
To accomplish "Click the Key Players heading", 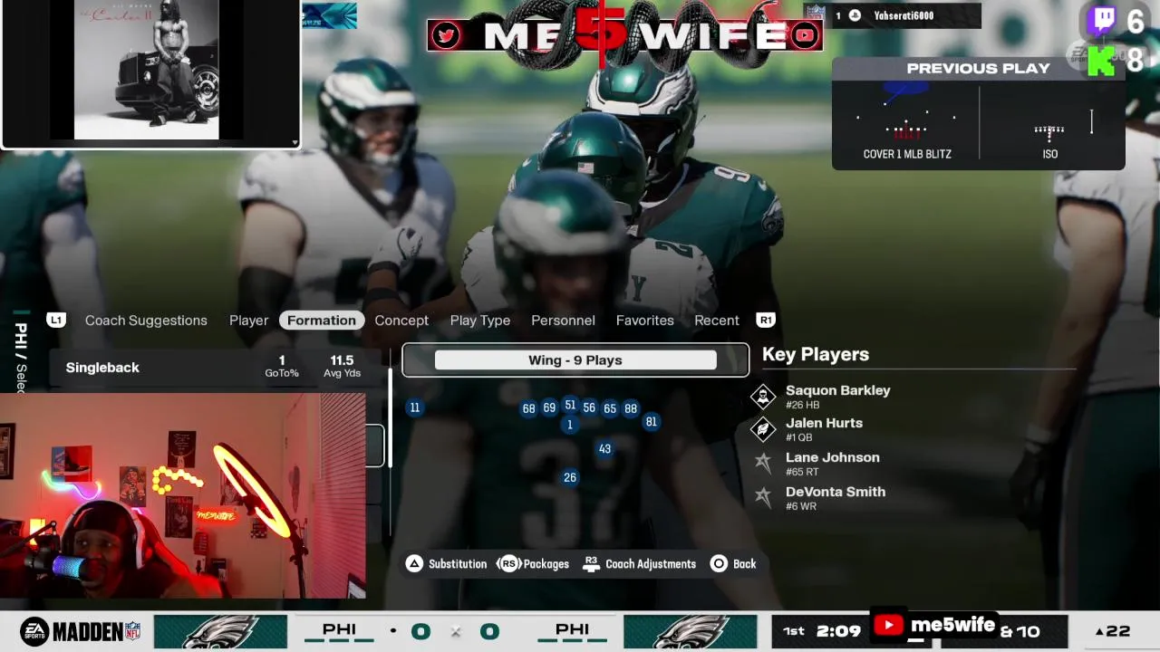I will (x=816, y=354).
